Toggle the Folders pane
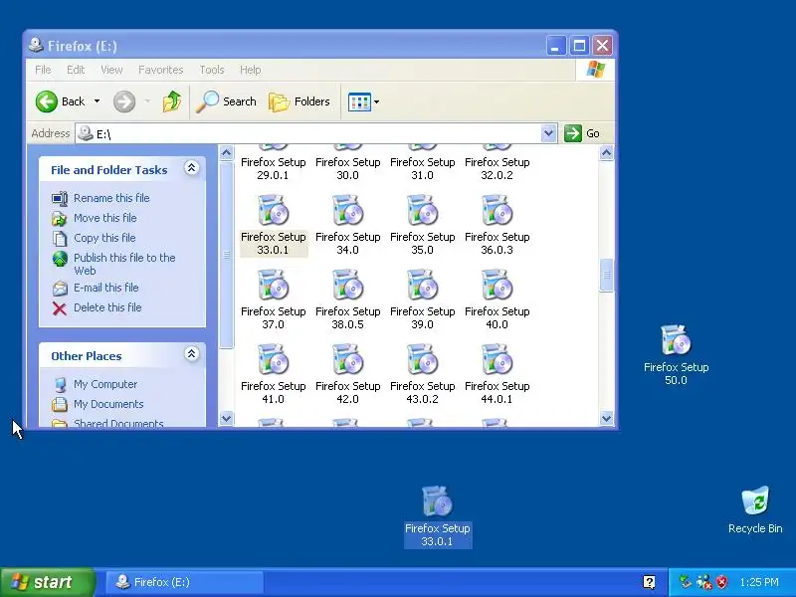This screenshot has width=796, height=597. coord(299,101)
